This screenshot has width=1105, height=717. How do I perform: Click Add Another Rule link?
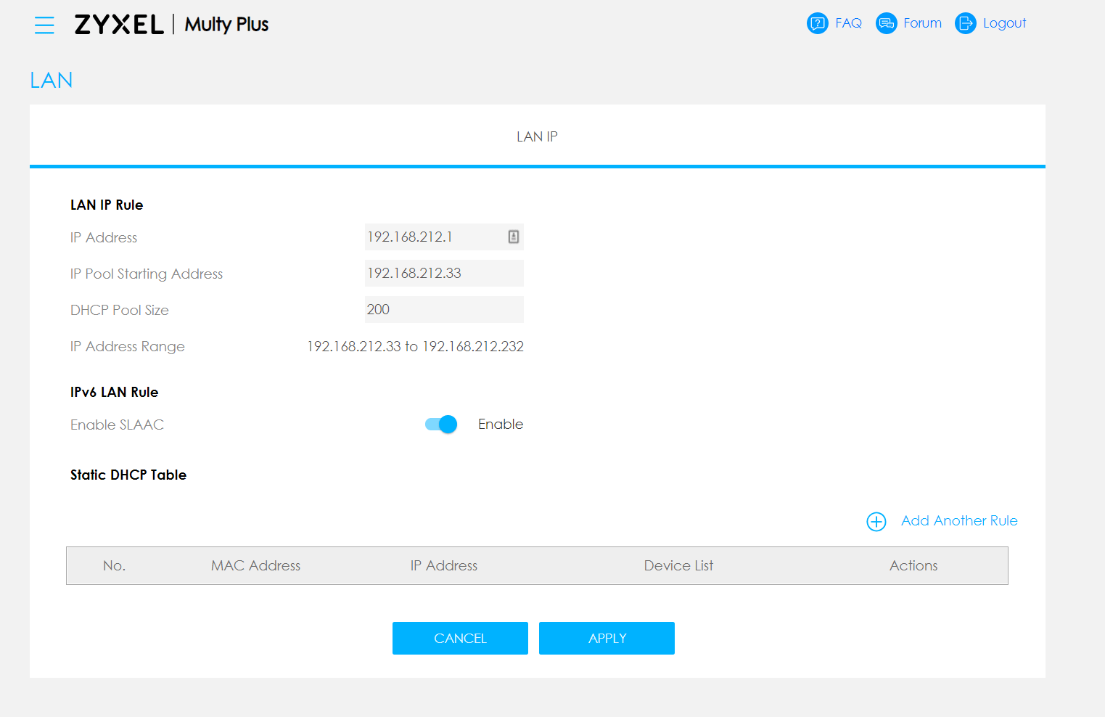[x=958, y=521]
